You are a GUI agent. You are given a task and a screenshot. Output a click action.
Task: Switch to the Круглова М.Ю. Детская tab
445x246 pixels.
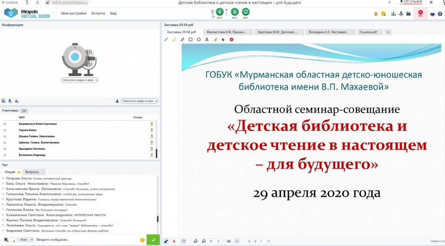click(x=279, y=32)
